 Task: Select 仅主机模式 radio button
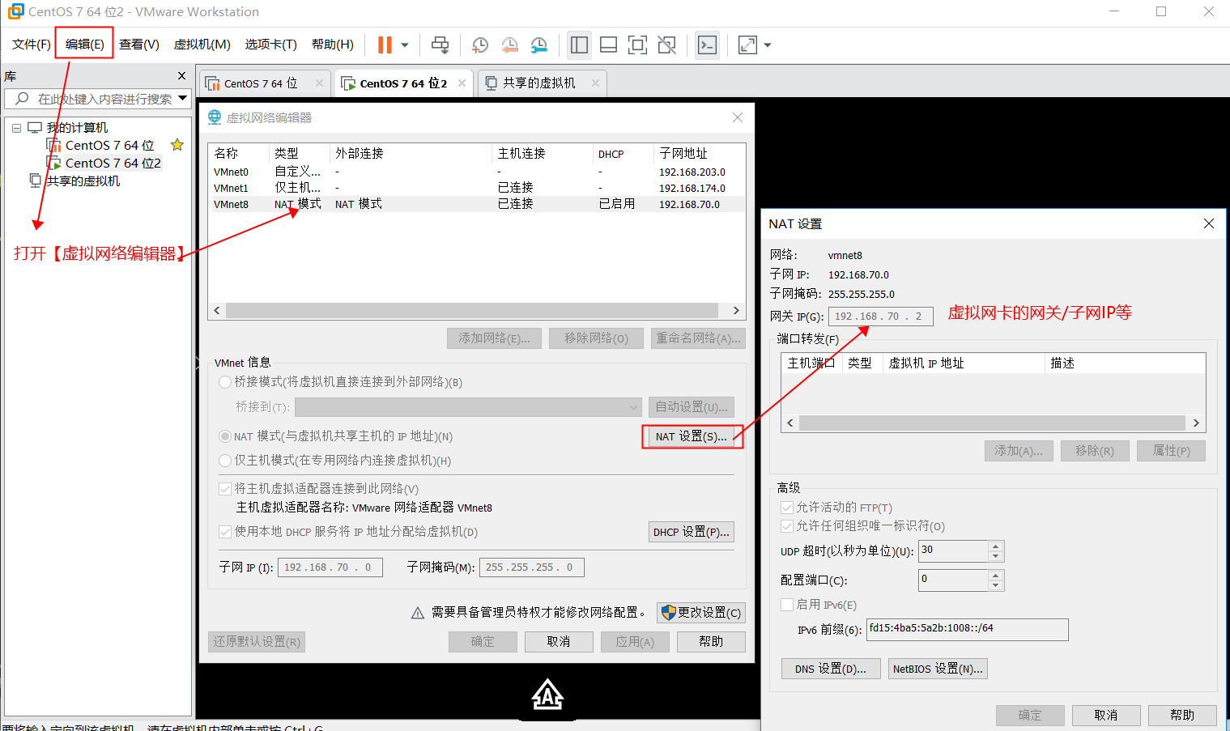click(x=225, y=461)
